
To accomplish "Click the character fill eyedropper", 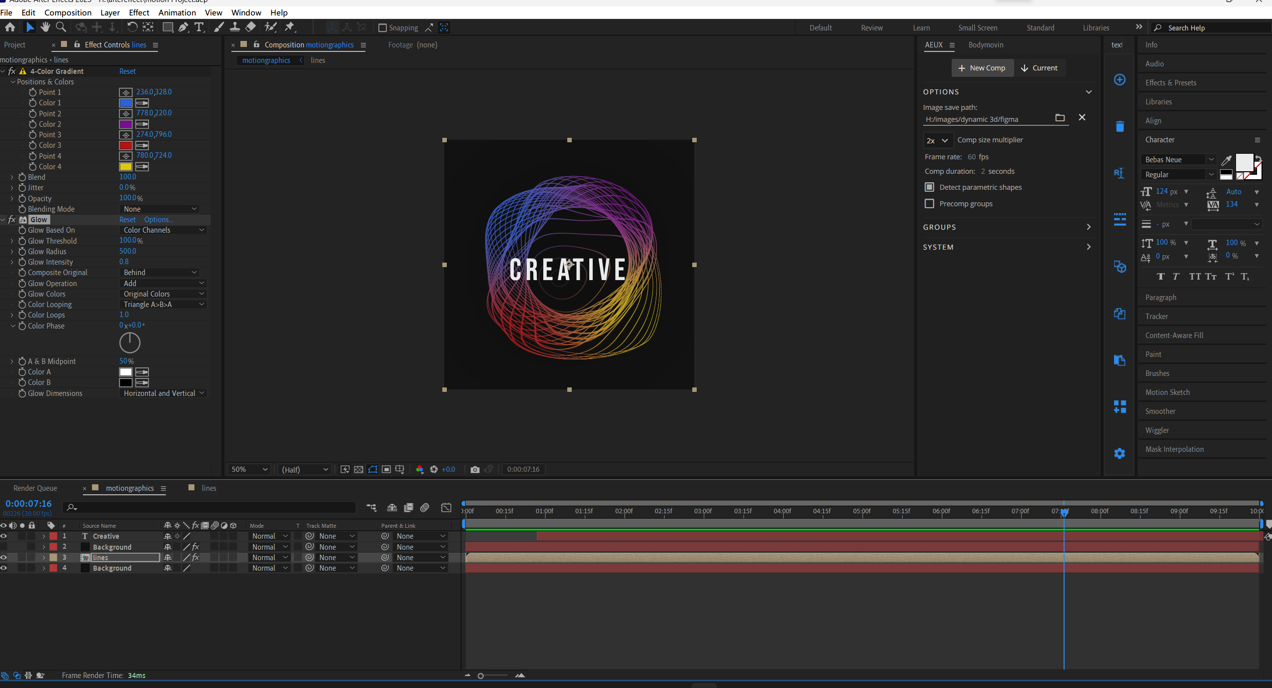I will pyautogui.click(x=1226, y=160).
